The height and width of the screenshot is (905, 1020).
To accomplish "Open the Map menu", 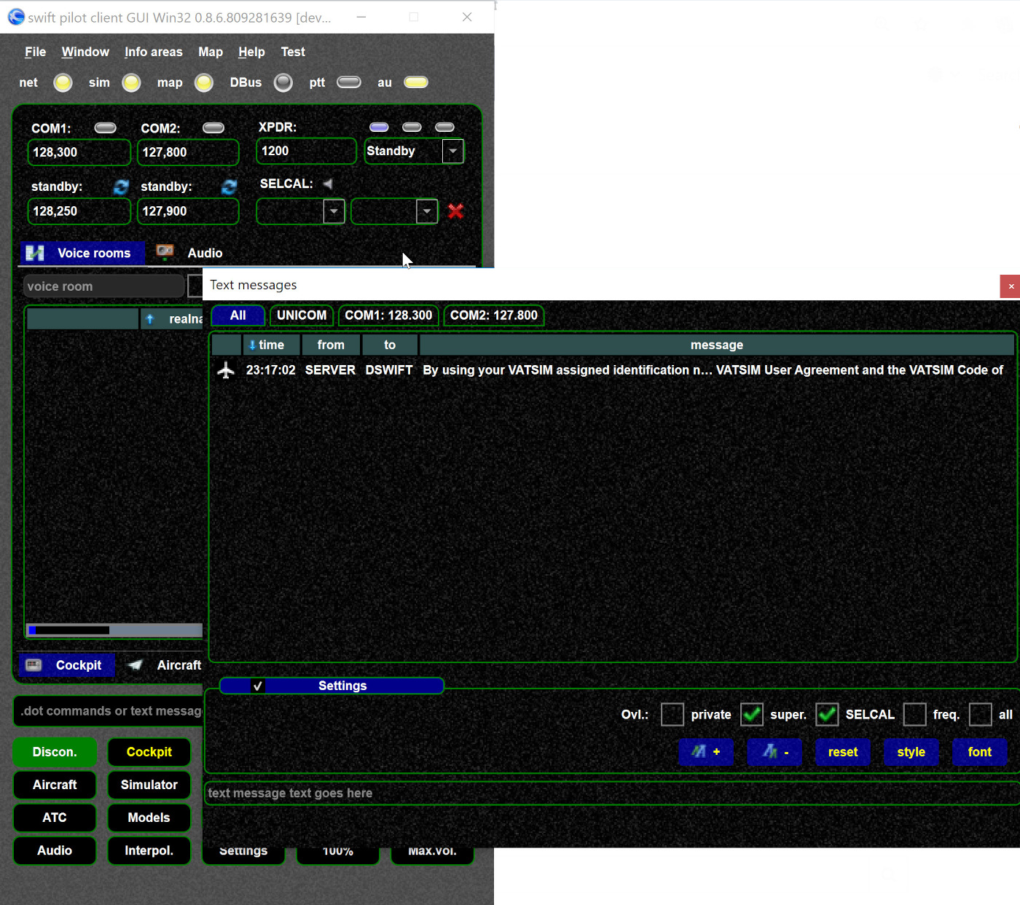I will [211, 52].
